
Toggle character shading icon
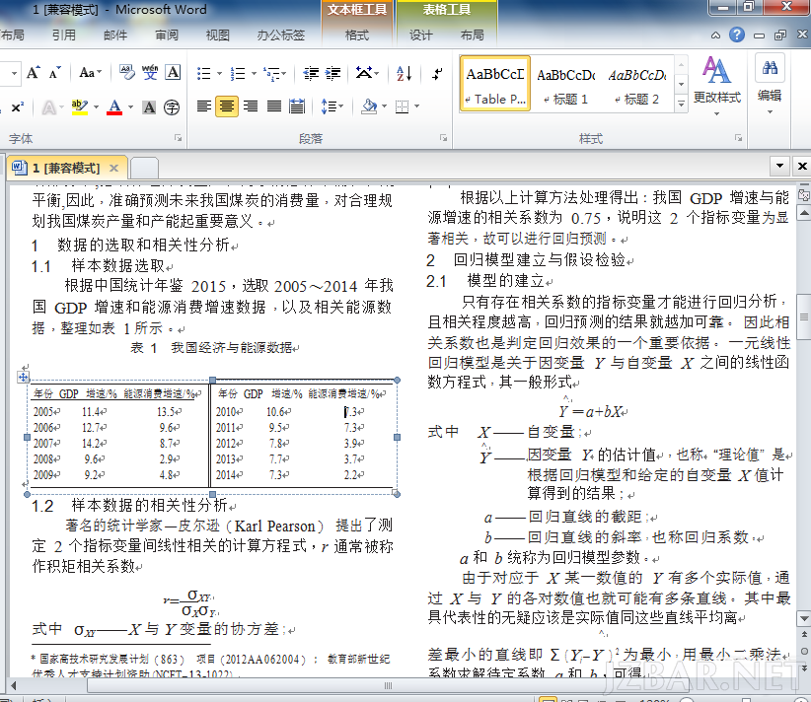[x=149, y=107]
